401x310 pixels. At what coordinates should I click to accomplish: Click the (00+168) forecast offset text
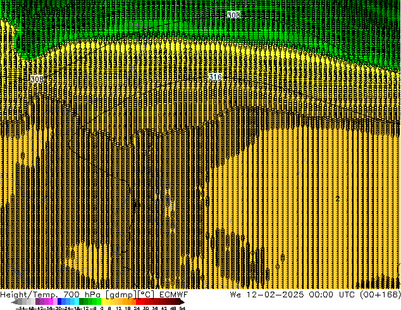coord(380,295)
